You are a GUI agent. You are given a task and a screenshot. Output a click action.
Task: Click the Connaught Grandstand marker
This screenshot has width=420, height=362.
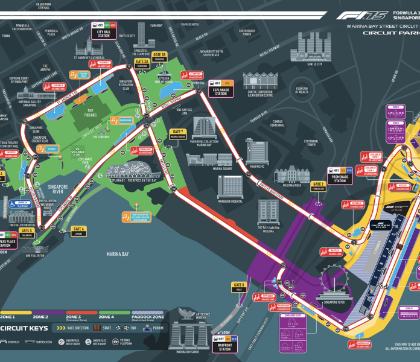[x=142, y=151]
